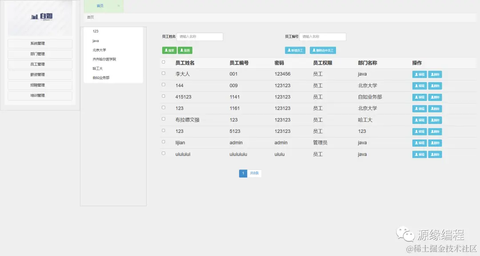Image resolution: width=480 pixels, height=256 pixels.
Task: Select the java department in the tree list
Action: pyautogui.click(x=96, y=41)
